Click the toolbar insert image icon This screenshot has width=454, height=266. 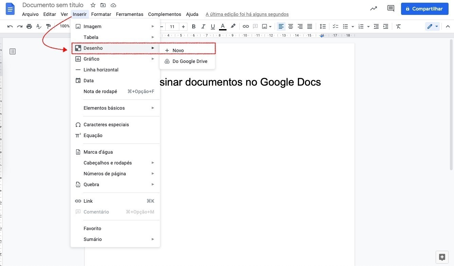pyautogui.click(x=265, y=26)
